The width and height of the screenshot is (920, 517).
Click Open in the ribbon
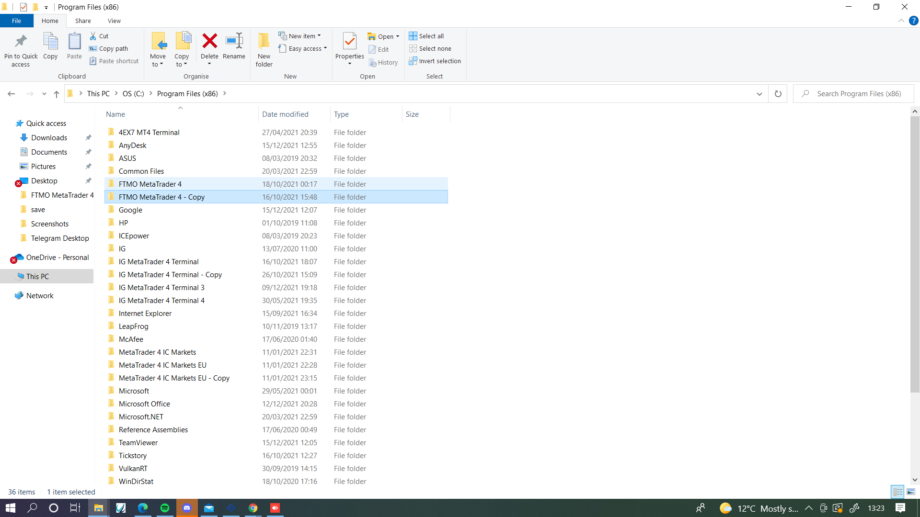pyautogui.click(x=383, y=36)
